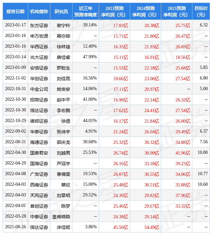Click the 光大证券 institution cell
This screenshot has width=210, height=235.
39,57
